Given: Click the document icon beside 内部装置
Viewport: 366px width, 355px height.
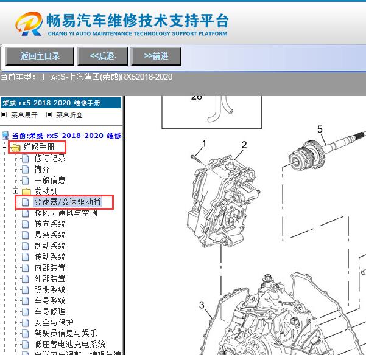Looking at the screenshot, I should pos(26,268).
